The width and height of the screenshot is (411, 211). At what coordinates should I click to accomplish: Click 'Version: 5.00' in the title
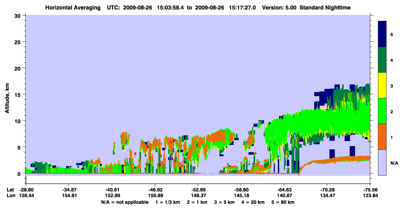pyautogui.click(x=279, y=8)
